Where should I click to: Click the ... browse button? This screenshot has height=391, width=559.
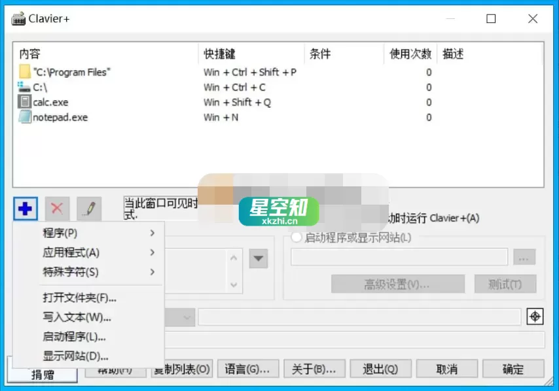524,256
